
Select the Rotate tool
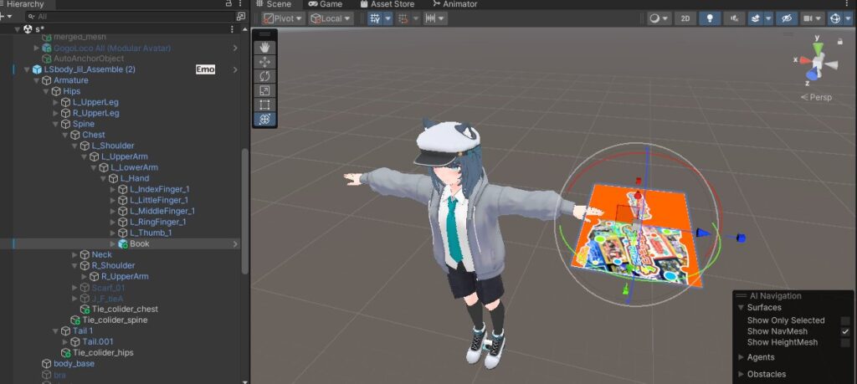[264, 76]
